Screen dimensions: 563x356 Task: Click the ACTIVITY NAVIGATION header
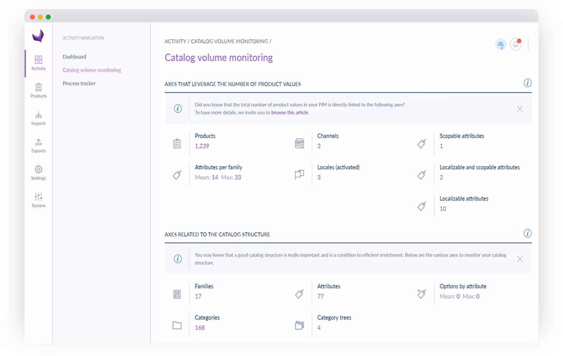coord(84,38)
